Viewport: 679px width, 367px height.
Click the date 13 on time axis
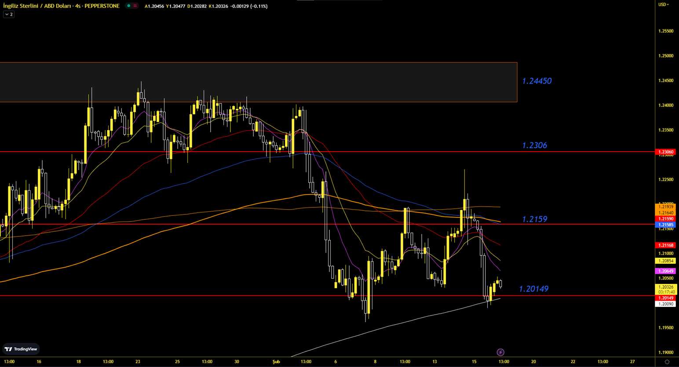[x=434, y=362]
